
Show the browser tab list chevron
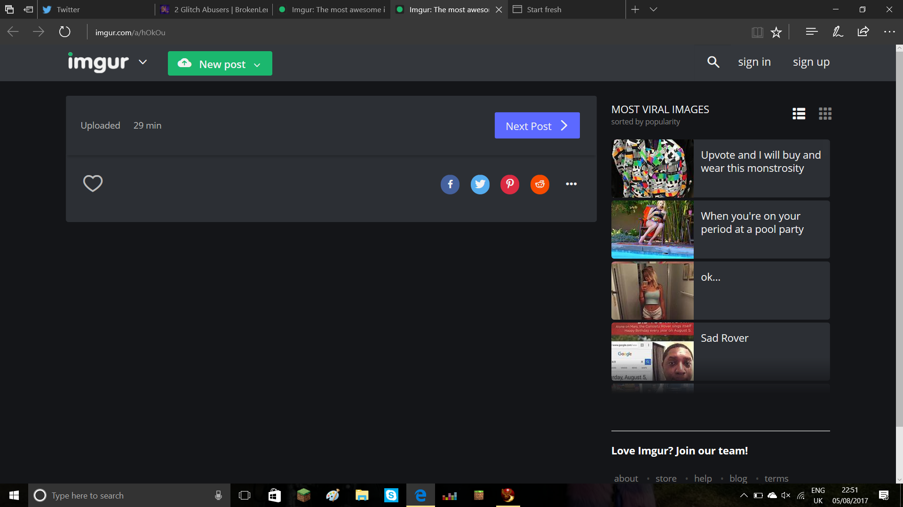pyautogui.click(x=653, y=9)
